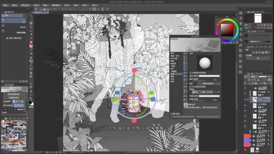The image size is (274, 154).
Task: Pick the Eyedropper tool
Action: 31,37
